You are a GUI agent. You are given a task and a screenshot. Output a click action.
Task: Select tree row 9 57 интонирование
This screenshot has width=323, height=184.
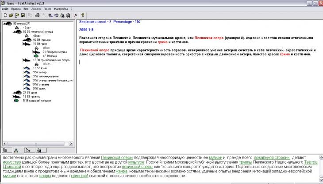point(46,76)
